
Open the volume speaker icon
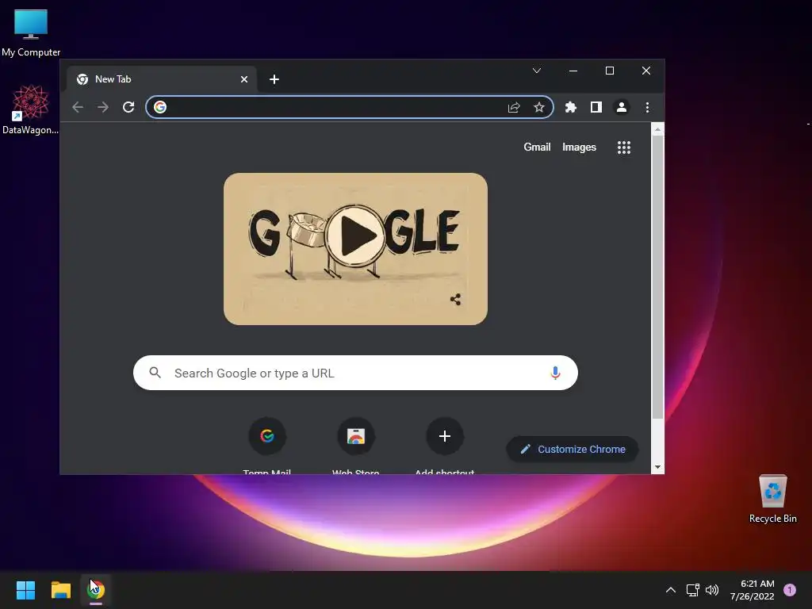coord(712,590)
